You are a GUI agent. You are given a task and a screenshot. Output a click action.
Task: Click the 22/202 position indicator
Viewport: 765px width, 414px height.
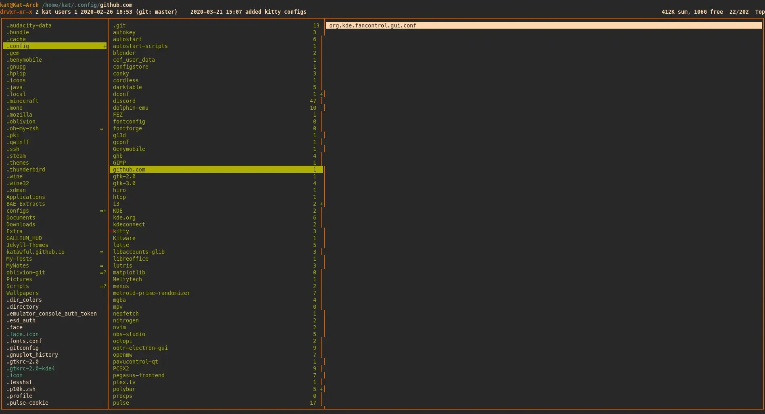pos(739,12)
